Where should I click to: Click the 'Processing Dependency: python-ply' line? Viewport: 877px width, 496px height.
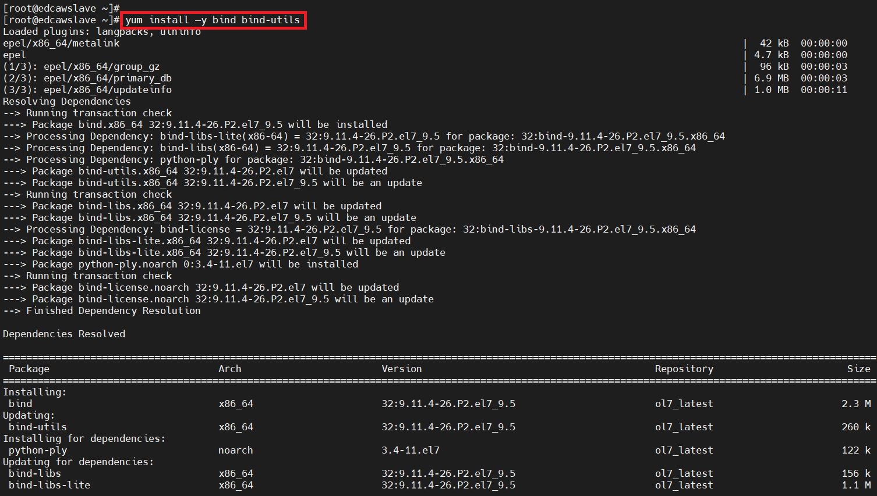pos(253,159)
